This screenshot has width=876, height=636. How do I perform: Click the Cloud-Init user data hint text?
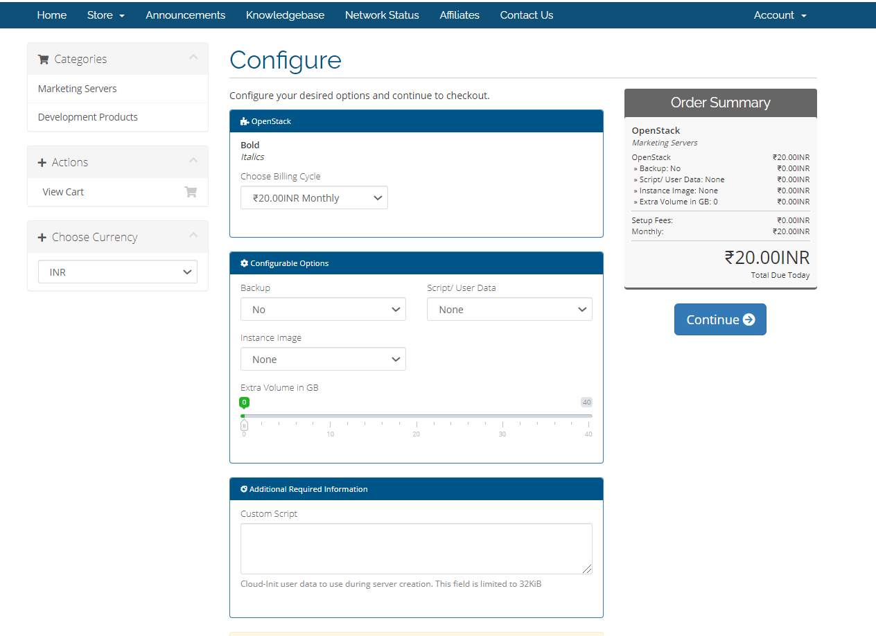tap(391, 584)
